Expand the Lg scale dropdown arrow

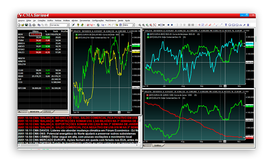click(x=105, y=25)
